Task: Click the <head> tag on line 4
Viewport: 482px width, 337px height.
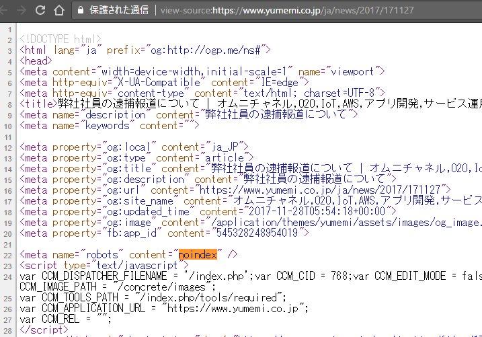Action: pos(36,61)
